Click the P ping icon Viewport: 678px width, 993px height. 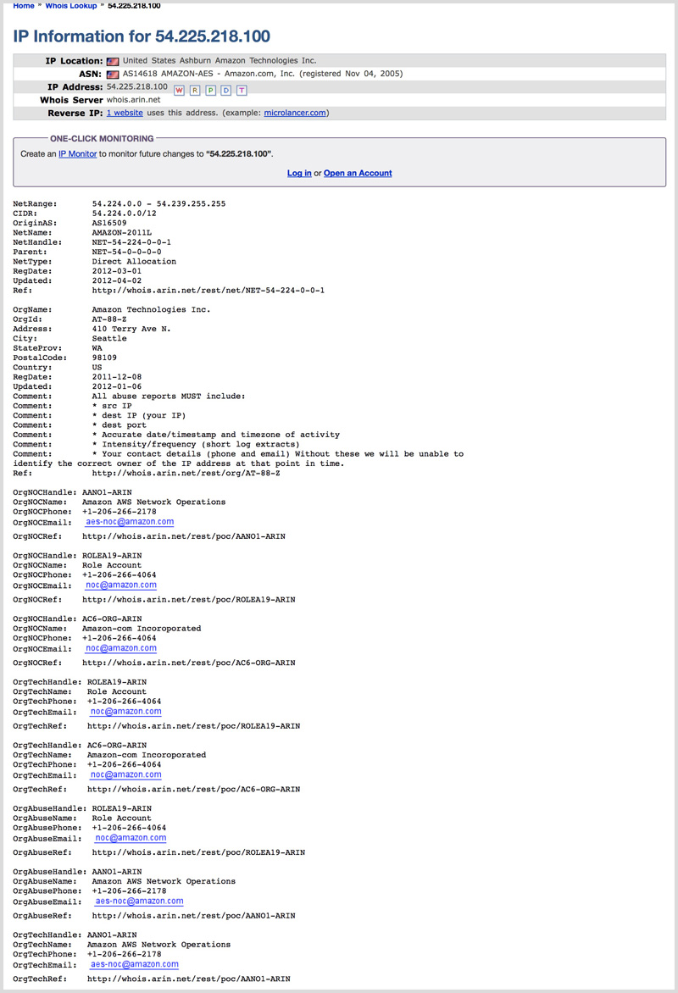coord(210,91)
